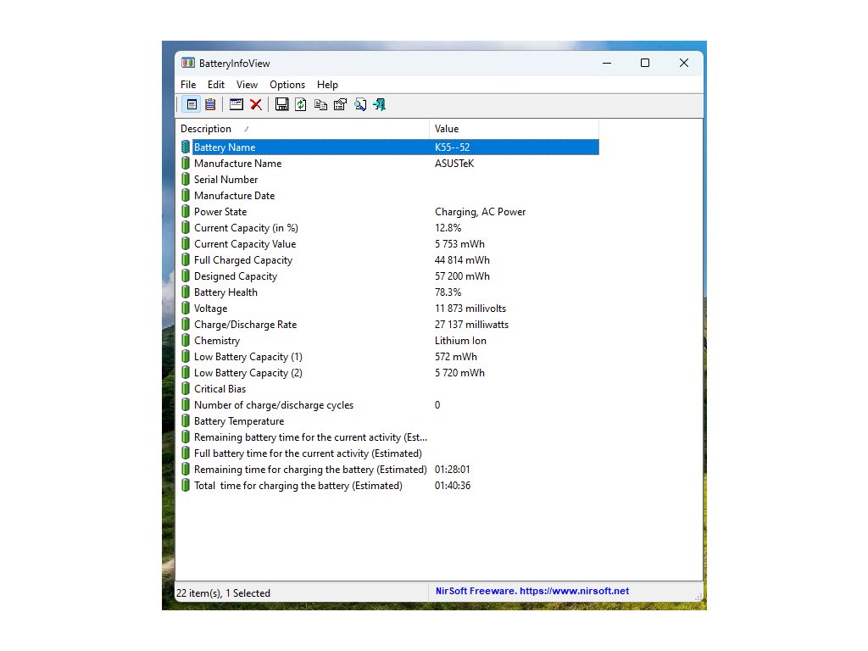This screenshot has width=868, height=651.
Task: Open the Options menu
Action: point(287,85)
